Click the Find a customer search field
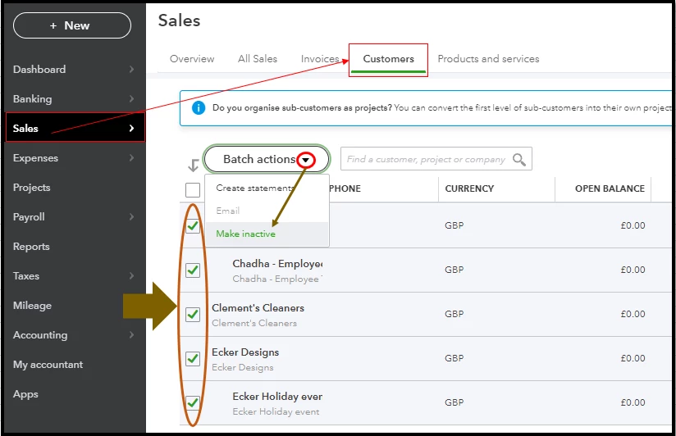The image size is (676, 436). [436, 160]
